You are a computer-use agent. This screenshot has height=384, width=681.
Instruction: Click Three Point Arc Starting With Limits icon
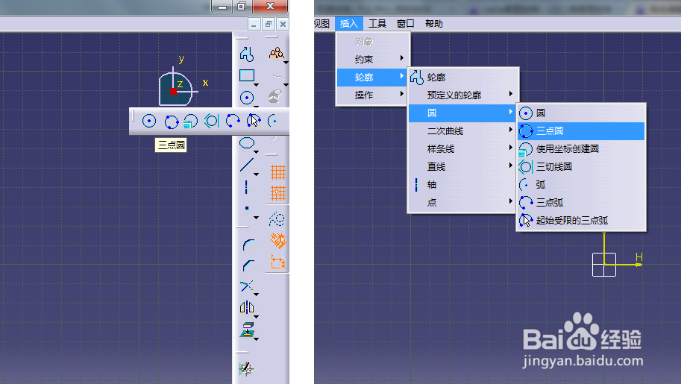click(253, 121)
